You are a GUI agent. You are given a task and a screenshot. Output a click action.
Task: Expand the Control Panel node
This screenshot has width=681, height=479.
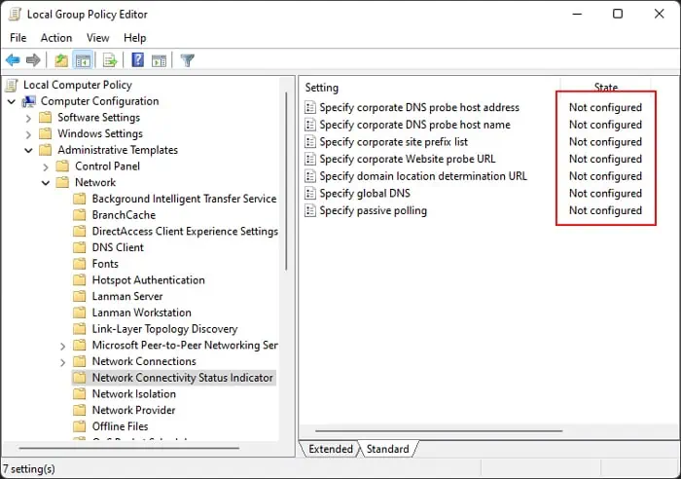(46, 166)
